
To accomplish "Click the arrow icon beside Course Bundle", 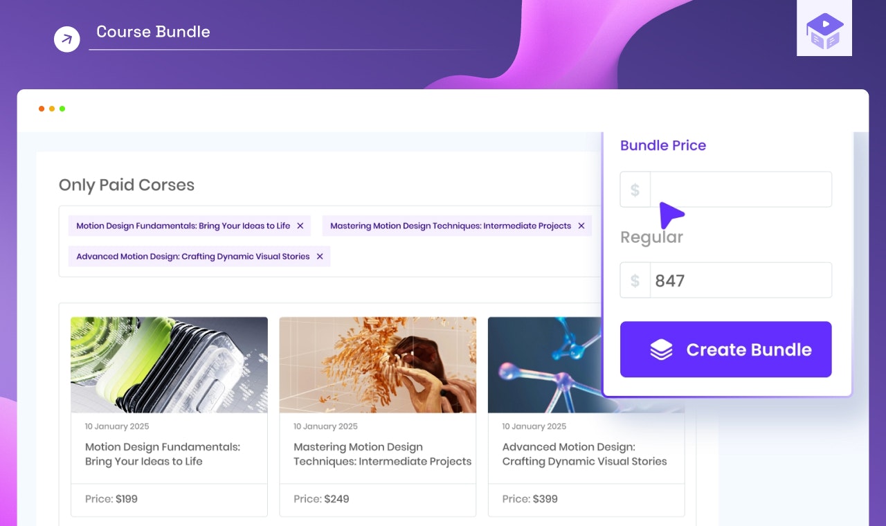I will point(67,39).
